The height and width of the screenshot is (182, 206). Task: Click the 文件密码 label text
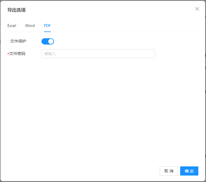[17, 54]
